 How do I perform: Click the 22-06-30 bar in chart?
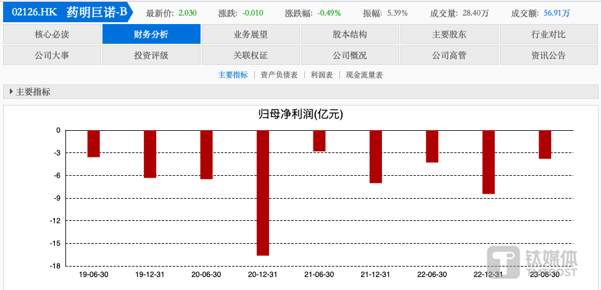point(432,146)
